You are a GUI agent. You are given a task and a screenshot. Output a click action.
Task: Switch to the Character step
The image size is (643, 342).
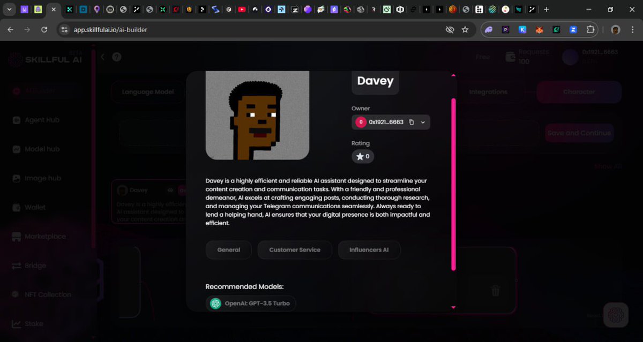coord(579,92)
